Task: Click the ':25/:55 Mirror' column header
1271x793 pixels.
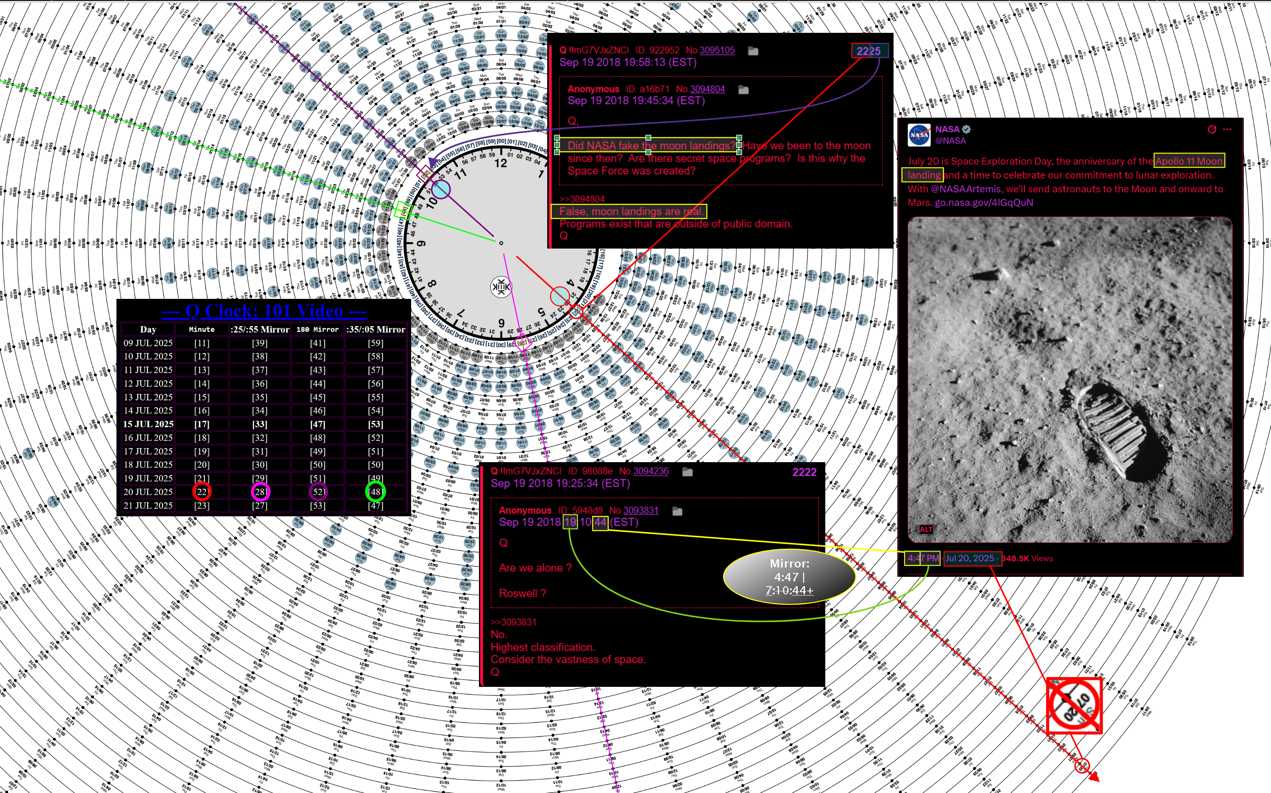Action: tap(260, 330)
